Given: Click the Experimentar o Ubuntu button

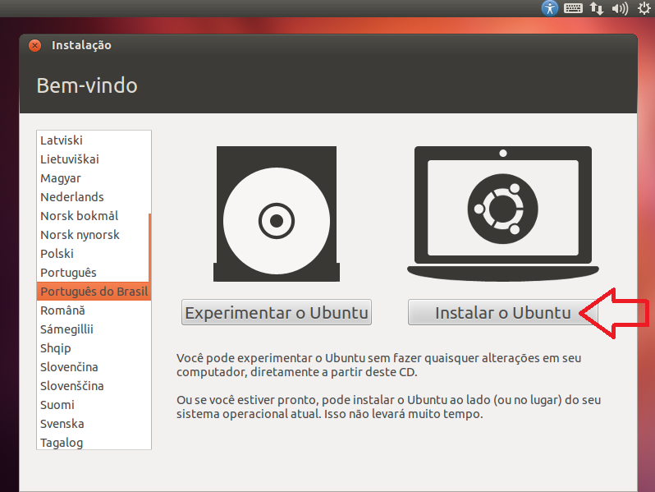Looking at the screenshot, I should (x=277, y=312).
